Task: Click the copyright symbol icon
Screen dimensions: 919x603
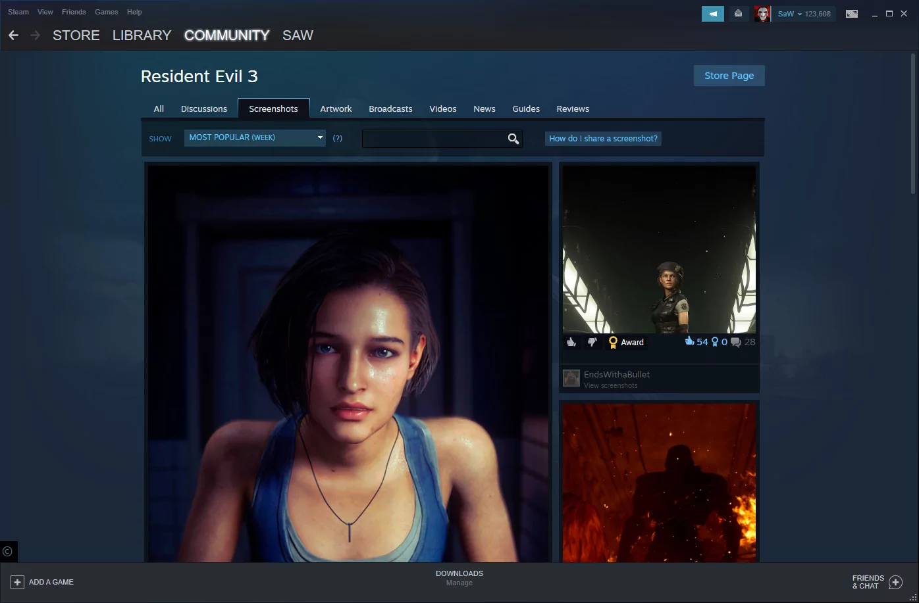Action: click(8, 552)
